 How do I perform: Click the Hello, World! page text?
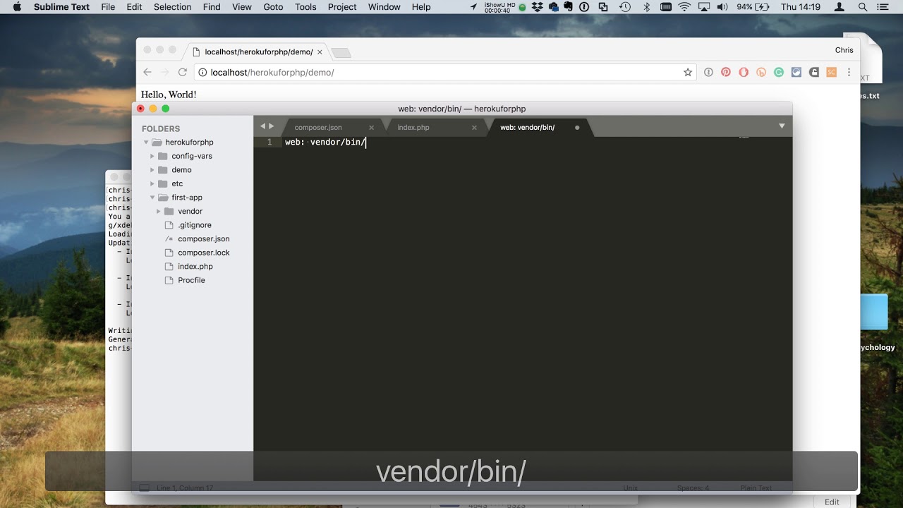pos(169,95)
